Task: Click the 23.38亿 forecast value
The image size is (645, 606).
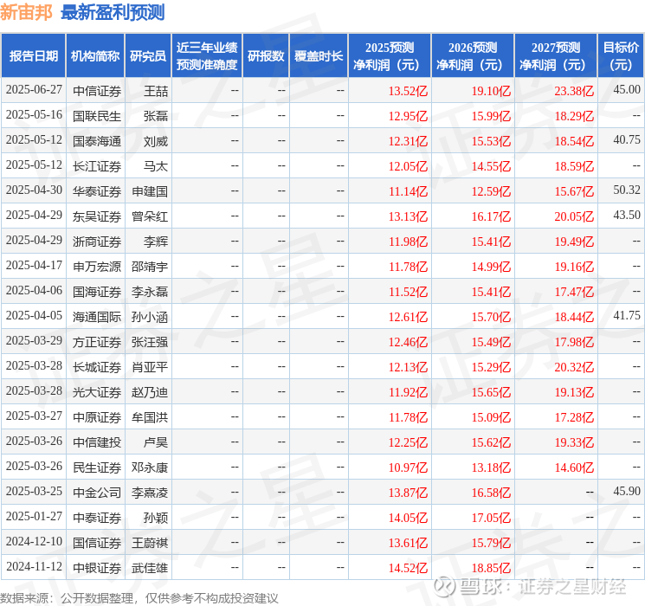Action: pyautogui.click(x=574, y=91)
